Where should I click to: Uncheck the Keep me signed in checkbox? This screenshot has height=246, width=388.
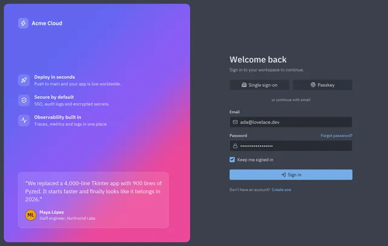[232, 160]
